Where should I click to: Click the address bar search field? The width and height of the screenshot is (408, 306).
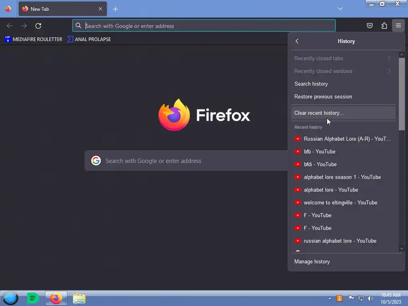click(204, 26)
